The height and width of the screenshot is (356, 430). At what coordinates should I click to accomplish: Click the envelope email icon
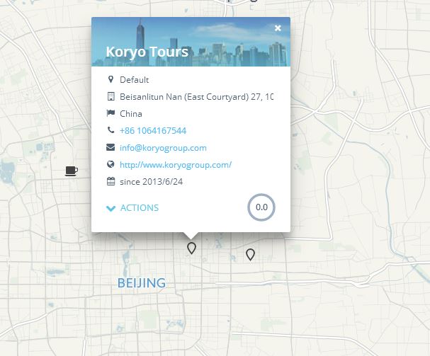coord(111,147)
